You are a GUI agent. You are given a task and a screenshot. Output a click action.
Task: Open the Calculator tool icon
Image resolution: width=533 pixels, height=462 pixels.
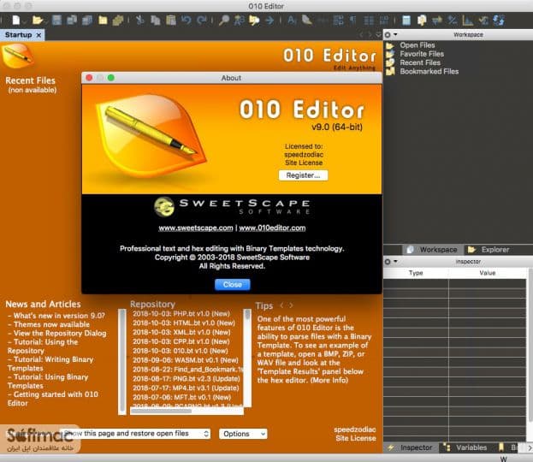[406, 20]
